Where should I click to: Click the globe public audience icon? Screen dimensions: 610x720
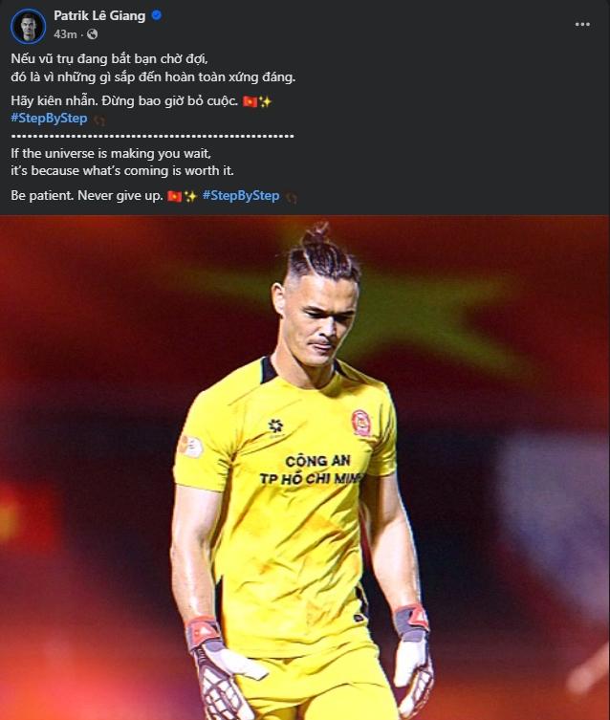tap(92, 34)
